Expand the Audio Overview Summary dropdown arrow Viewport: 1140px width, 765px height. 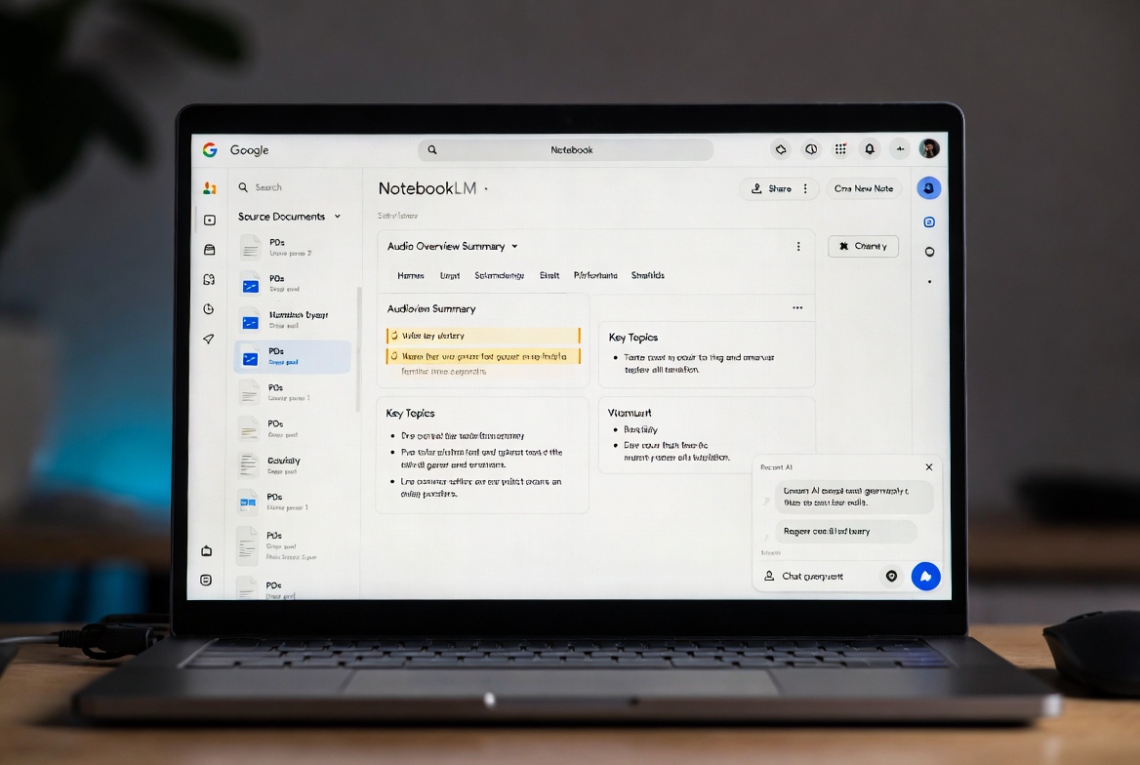pyautogui.click(x=514, y=247)
